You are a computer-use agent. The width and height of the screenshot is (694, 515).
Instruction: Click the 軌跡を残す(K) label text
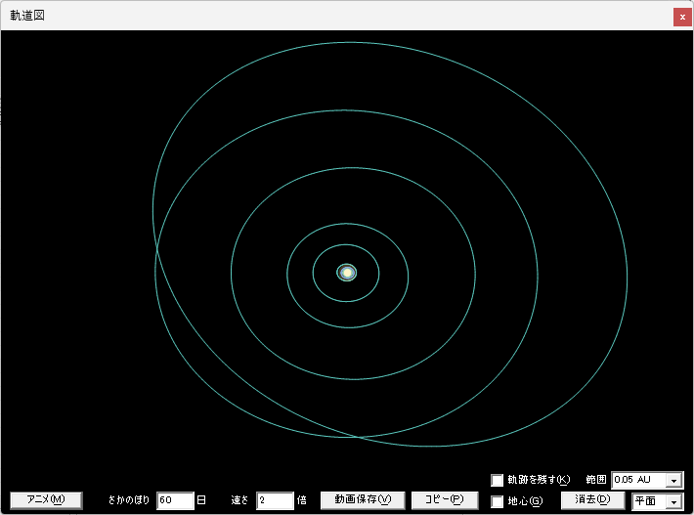pyautogui.click(x=539, y=480)
